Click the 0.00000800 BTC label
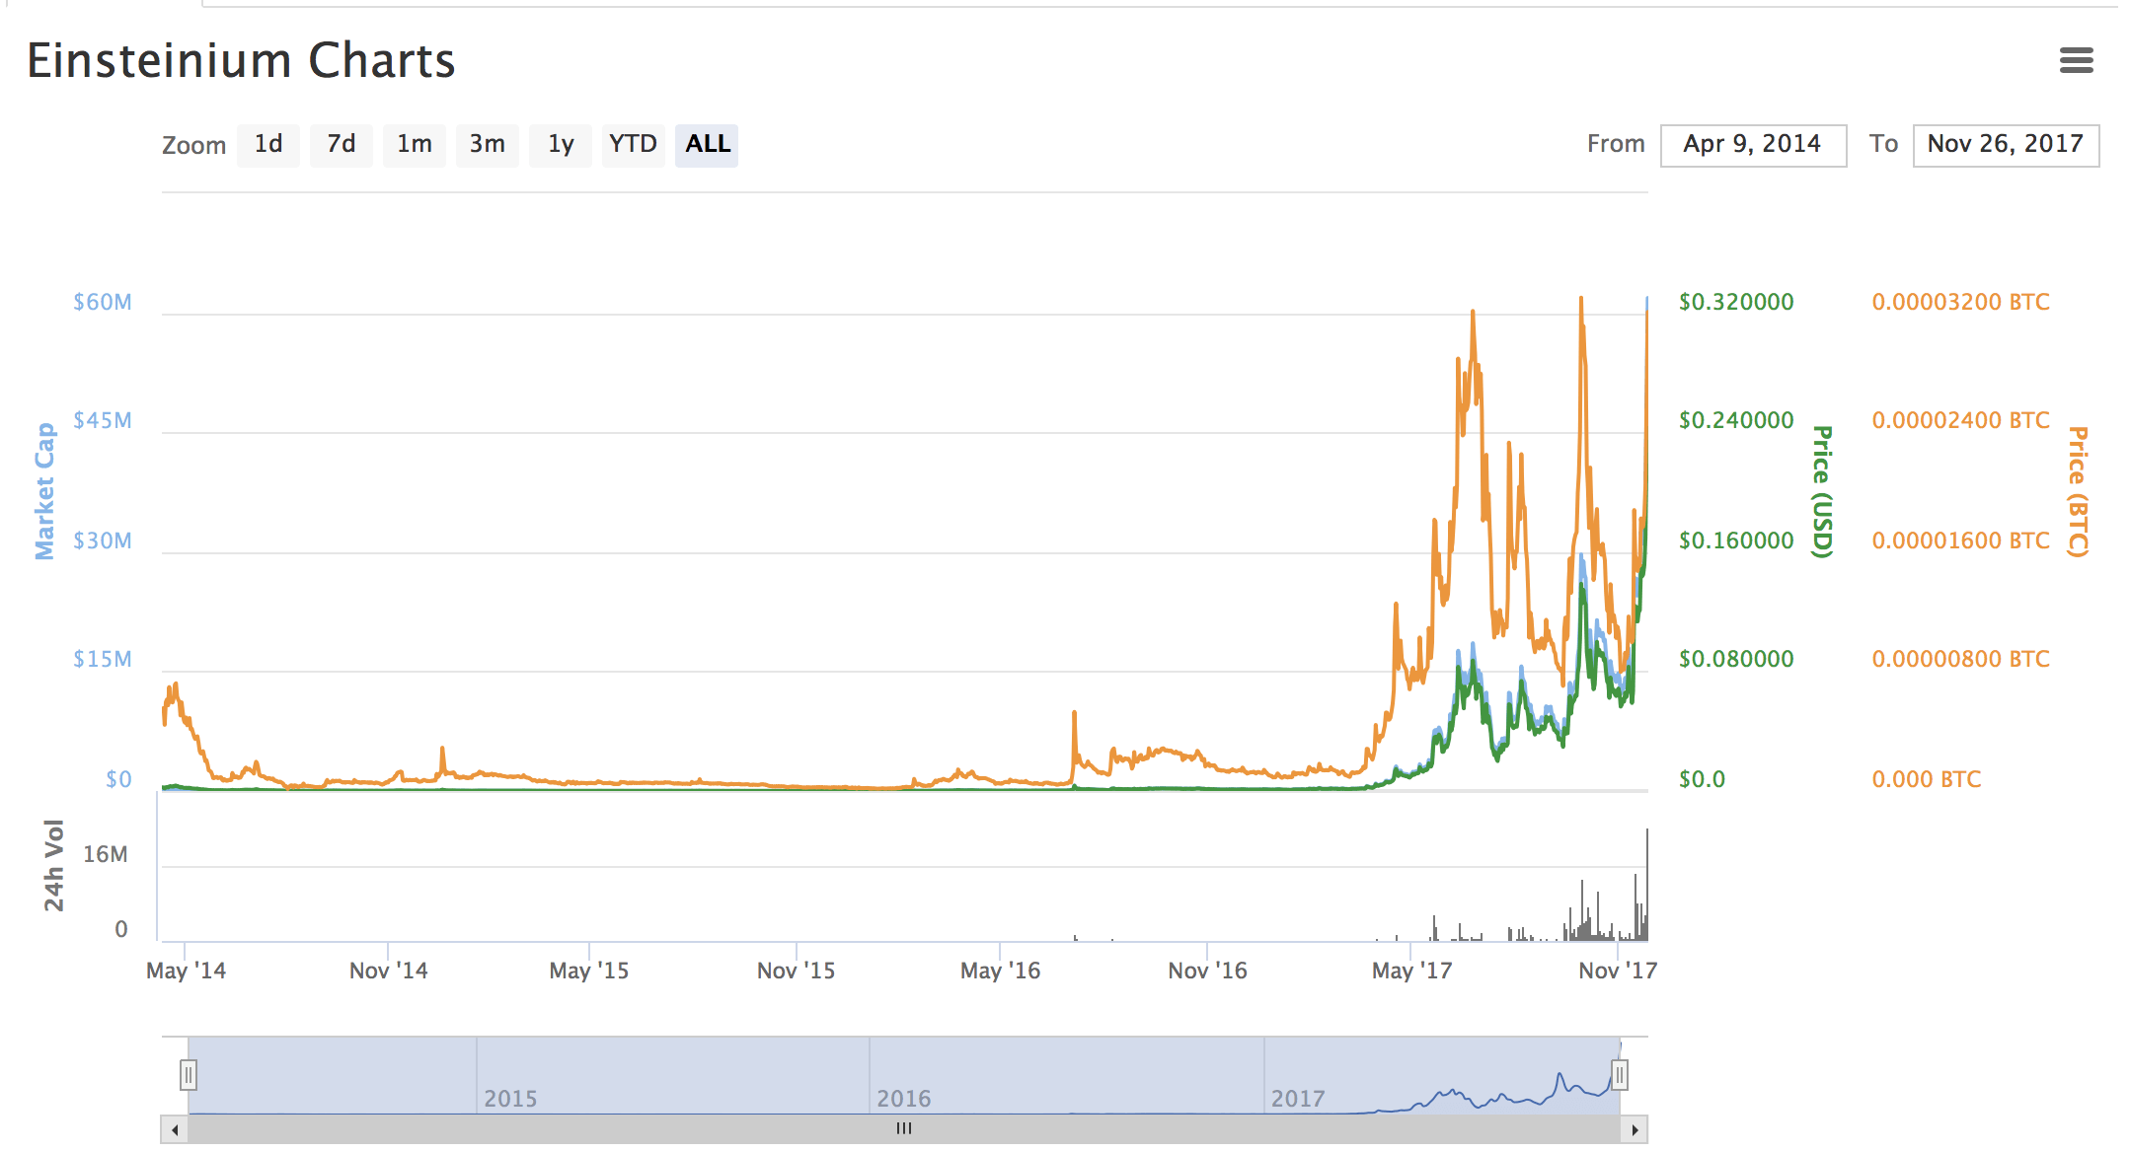Image resolution: width=2130 pixels, height=1152 pixels. pyautogui.click(x=1960, y=660)
